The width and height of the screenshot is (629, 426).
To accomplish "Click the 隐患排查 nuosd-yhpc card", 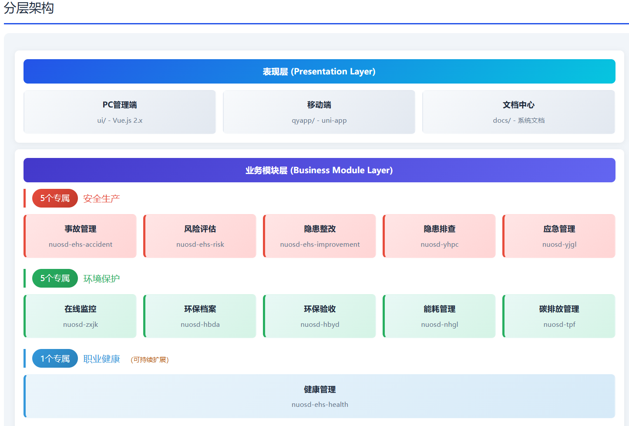I will point(440,236).
